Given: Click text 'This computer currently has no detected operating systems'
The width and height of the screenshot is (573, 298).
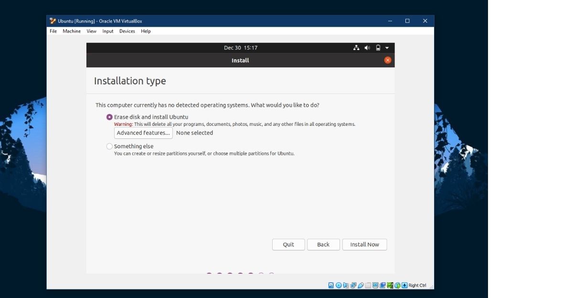Looking at the screenshot, I should tap(172, 105).
